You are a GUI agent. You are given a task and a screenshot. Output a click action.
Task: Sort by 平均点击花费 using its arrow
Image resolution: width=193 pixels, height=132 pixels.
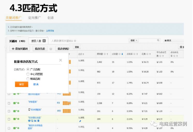(x=163, y=56)
